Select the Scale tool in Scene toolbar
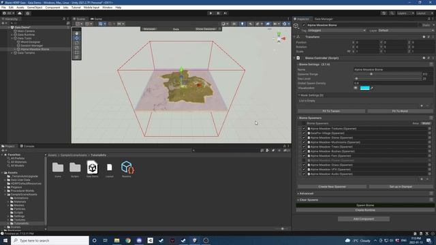436x245 pixels. 77,48
